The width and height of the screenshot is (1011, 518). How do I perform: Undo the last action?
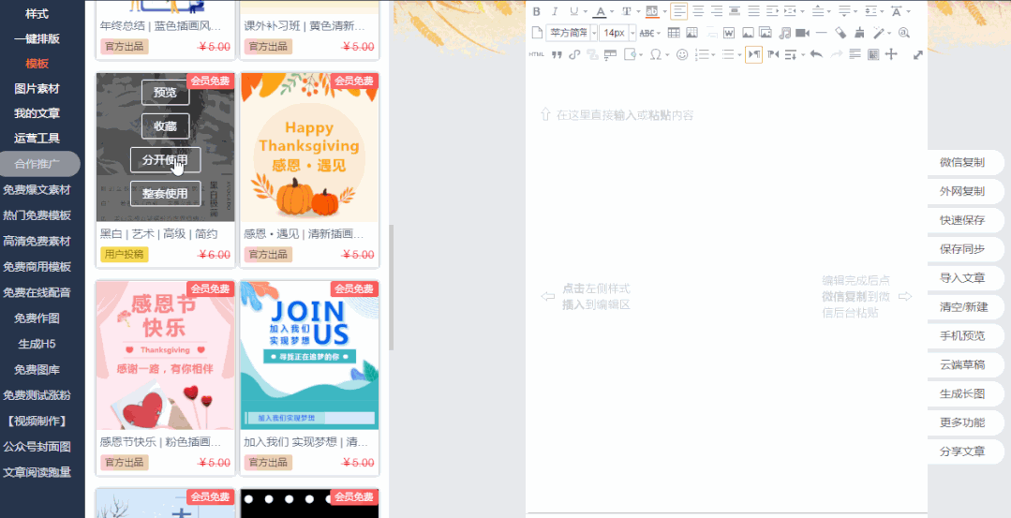pos(816,54)
